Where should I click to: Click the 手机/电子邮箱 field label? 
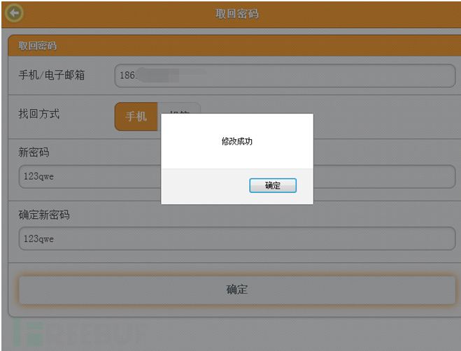(x=52, y=75)
